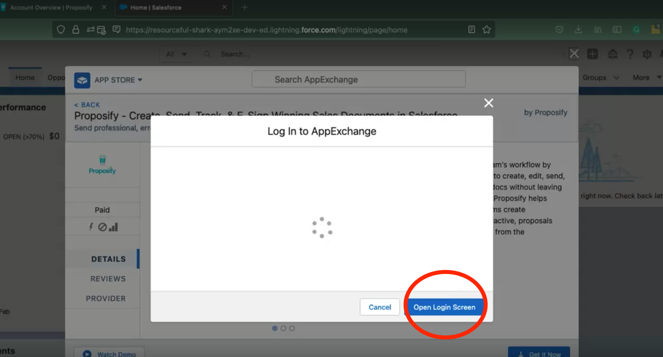Click the Salesforce X favorites icon

tap(574, 54)
